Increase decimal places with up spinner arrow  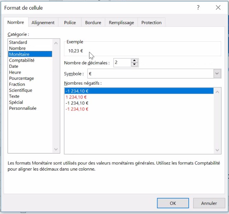coord(134,61)
